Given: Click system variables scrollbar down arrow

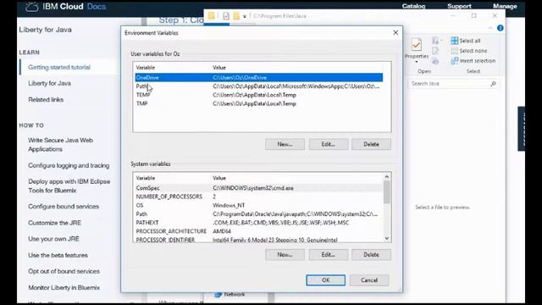Looking at the screenshot, I should (x=387, y=238).
